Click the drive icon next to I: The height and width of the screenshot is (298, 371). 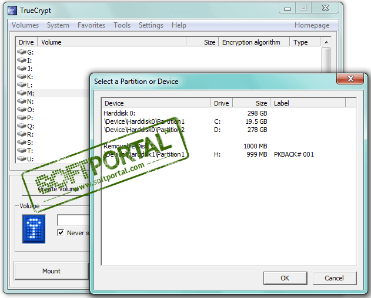point(22,60)
